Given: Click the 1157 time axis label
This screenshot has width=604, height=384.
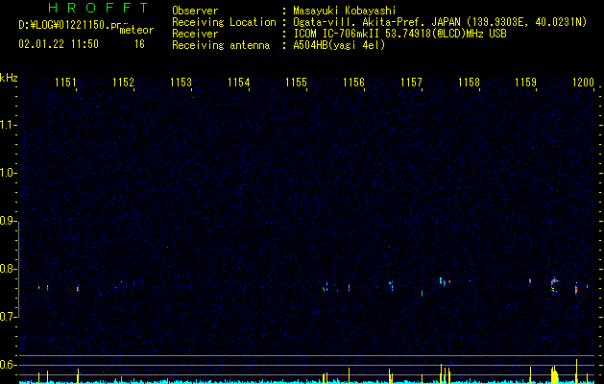Looking at the screenshot, I should [x=411, y=83].
